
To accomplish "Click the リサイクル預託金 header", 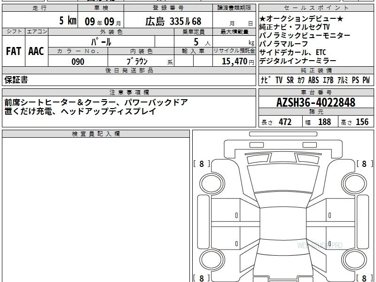I will [234, 51].
